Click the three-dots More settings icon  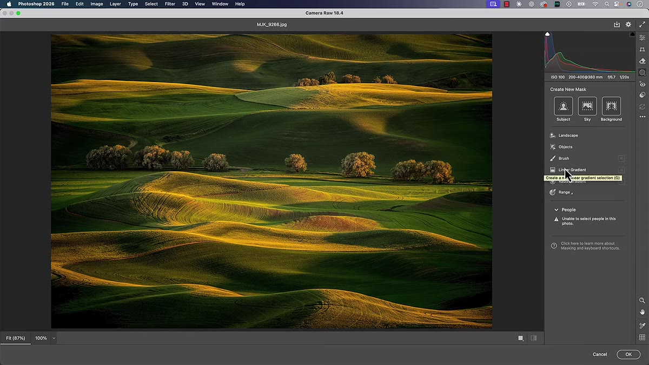[642, 117]
